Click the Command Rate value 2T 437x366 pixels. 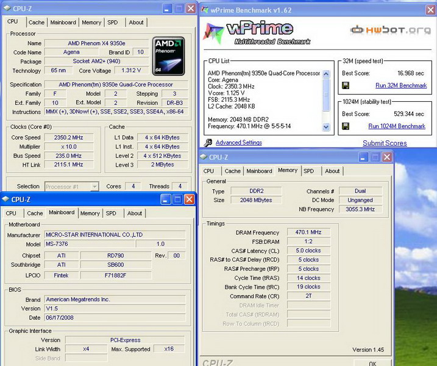pyautogui.click(x=308, y=296)
